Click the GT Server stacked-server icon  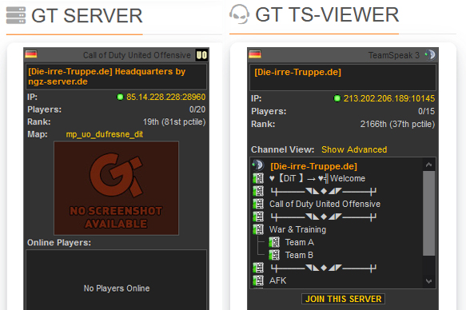click(x=16, y=15)
